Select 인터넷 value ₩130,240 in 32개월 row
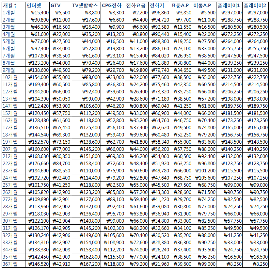Viewport: 270px width, 270px height. (37, 235)
